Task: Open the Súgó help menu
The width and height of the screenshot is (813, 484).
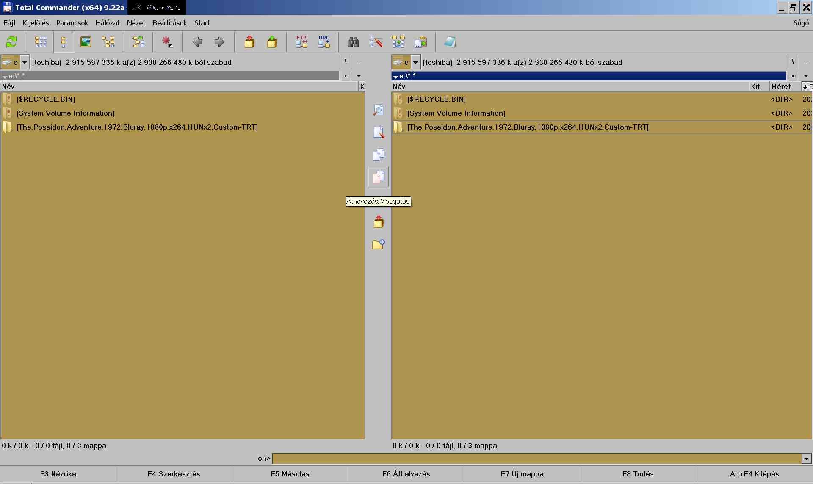Action: [x=801, y=23]
